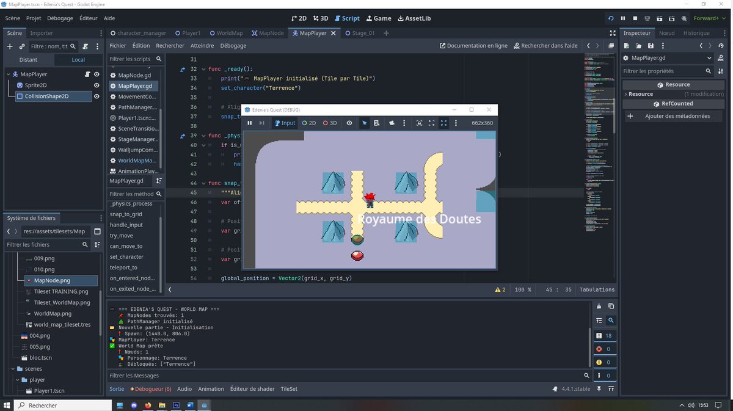Toggle standard messages filter showing 18
This screenshot has height=411, width=733.
click(604, 335)
